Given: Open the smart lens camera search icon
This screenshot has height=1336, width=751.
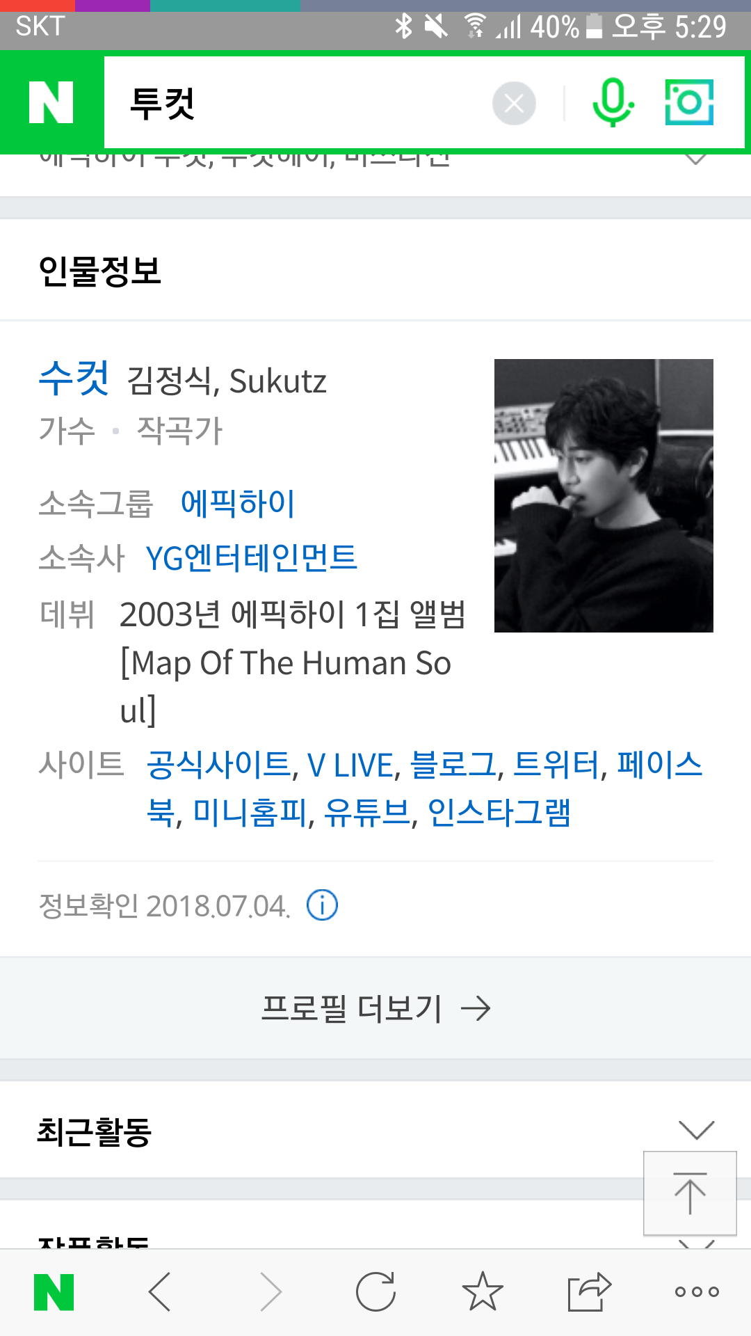Looking at the screenshot, I should 689,102.
